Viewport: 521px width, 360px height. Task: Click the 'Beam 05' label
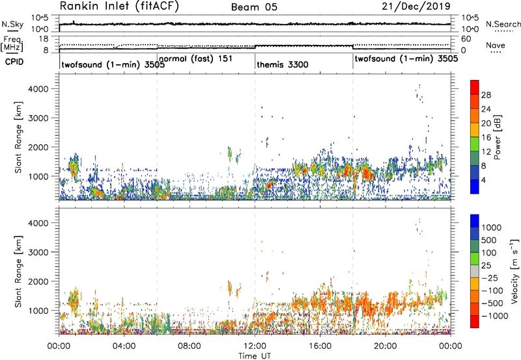(x=254, y=7)
